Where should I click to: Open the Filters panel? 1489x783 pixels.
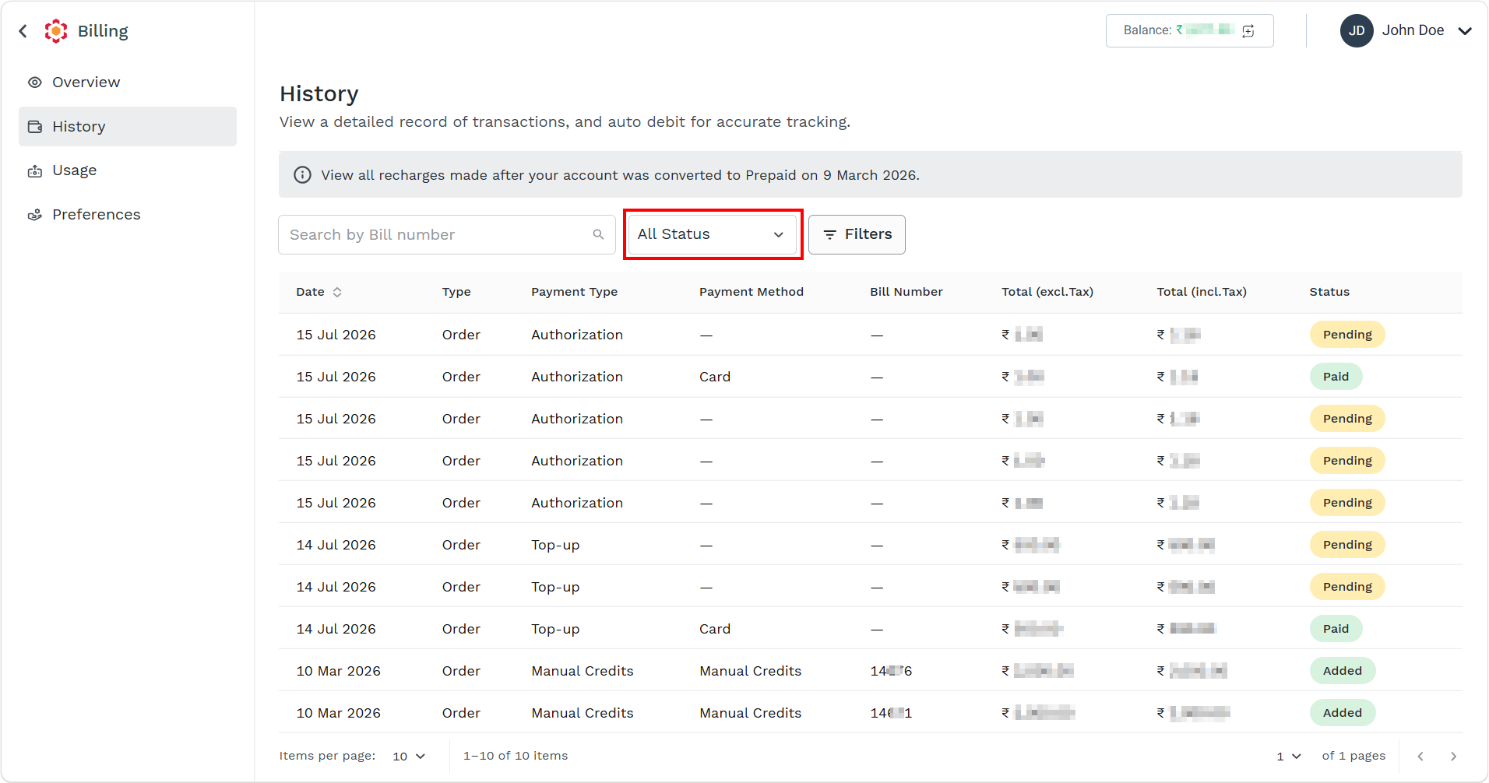857,234
